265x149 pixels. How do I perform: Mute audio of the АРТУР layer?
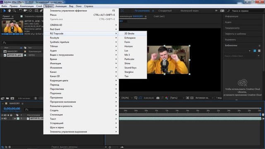click(5, 119)
